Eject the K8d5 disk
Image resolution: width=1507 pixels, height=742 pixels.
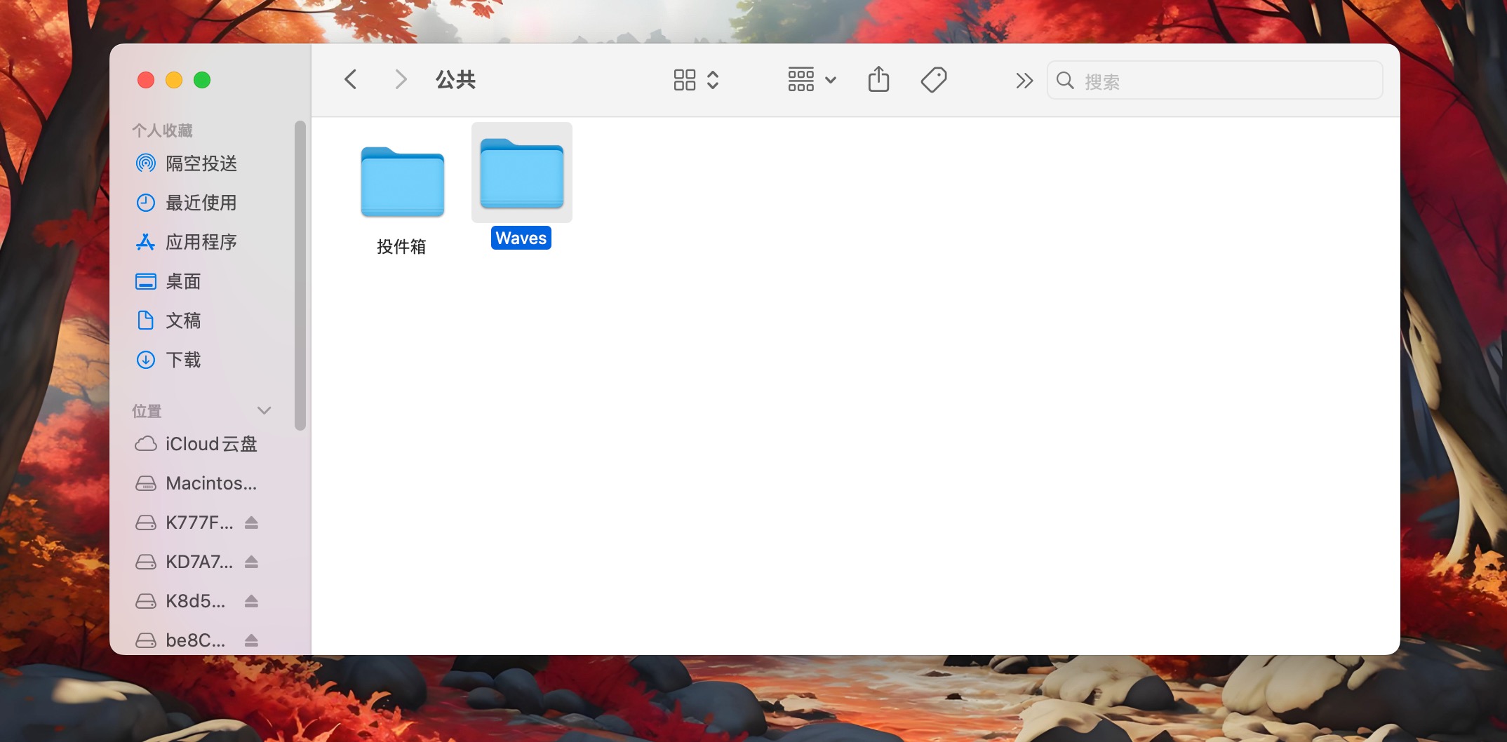pos(252,601)
